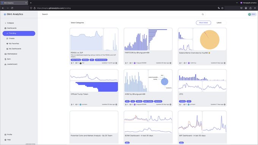Screen dimensions: 258x145
Task: Click info icon on AI16Z card
Action: point(170,104)
